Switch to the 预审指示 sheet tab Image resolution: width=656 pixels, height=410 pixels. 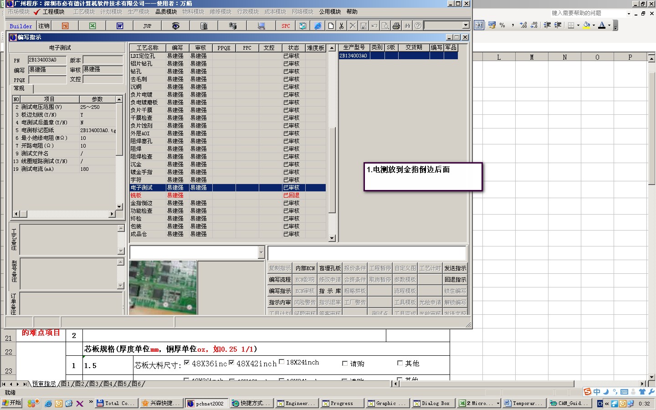[44, 384]
